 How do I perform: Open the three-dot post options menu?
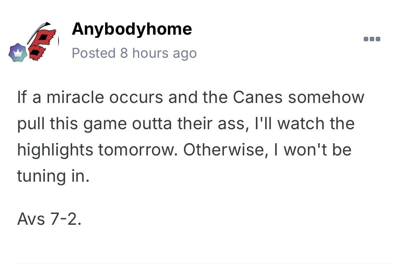tap(372, 39)
